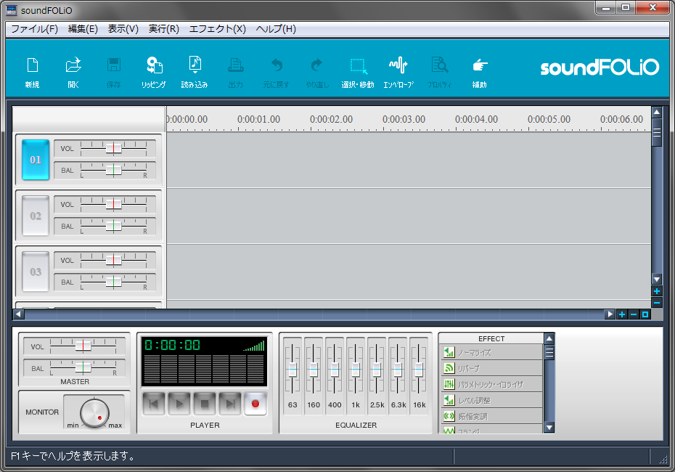This screenshot has width=675, height=472.
Task: Click the 0:00:05.00 mark on the ruler
Action: pos(549,119)
